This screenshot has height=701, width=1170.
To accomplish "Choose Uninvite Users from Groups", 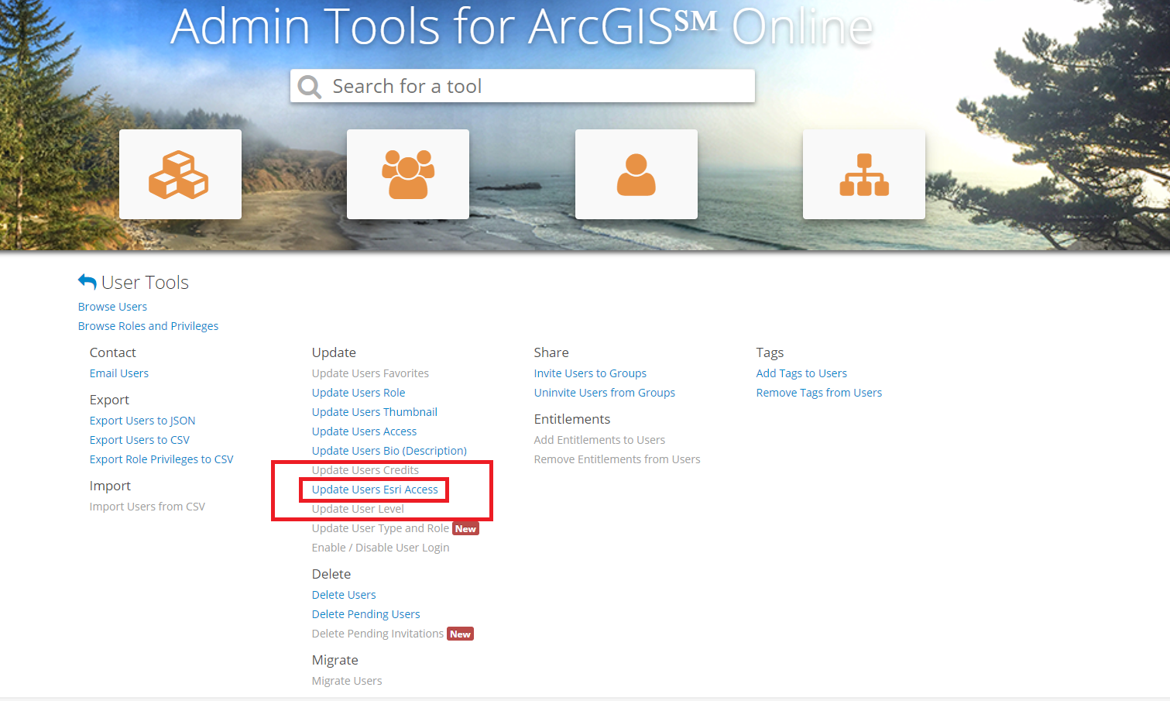I will [605, 393].
